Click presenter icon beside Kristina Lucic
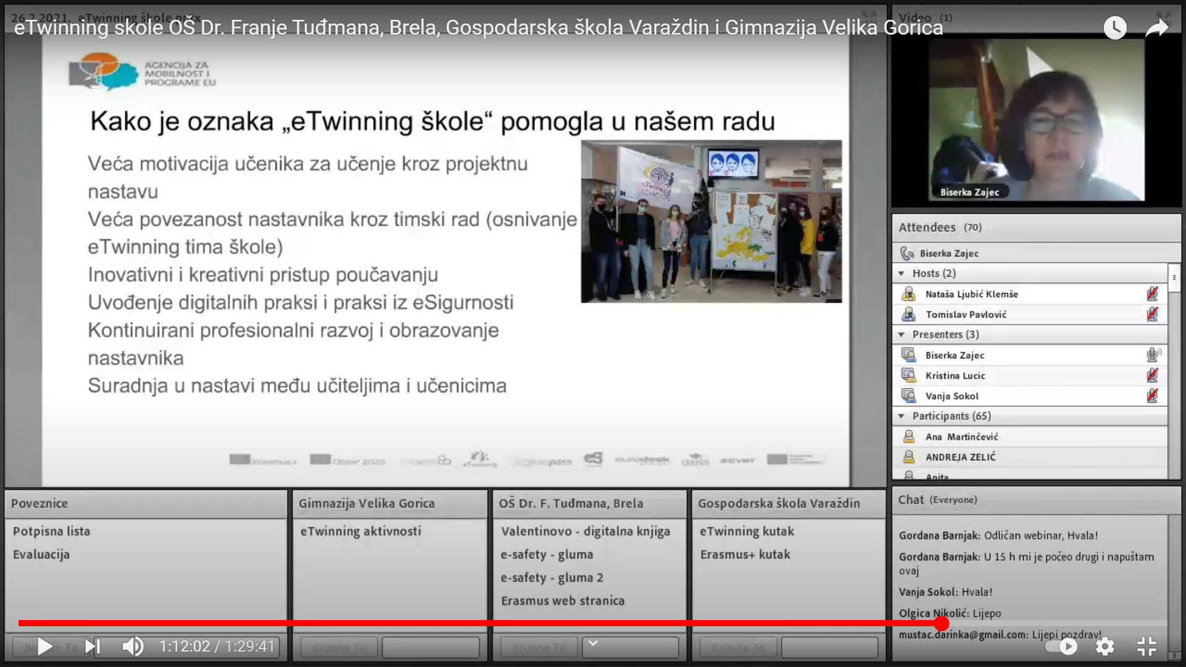Image resolution: width=1186 pixels, height=667 pixels. click(909, 375)
